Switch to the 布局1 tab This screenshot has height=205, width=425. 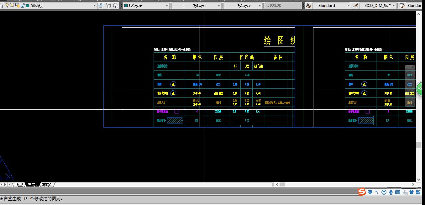tap(32, 185)
